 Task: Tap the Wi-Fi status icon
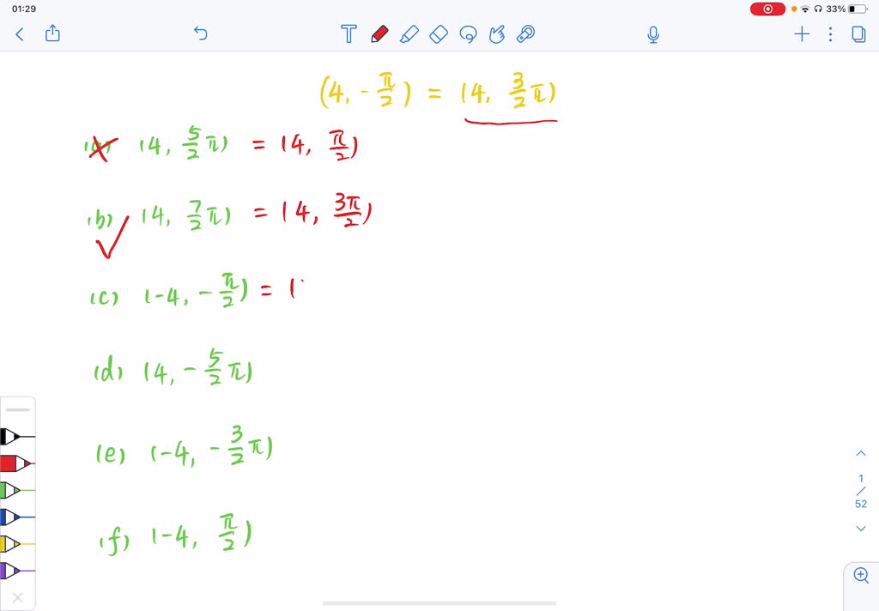tap(805, 9)
